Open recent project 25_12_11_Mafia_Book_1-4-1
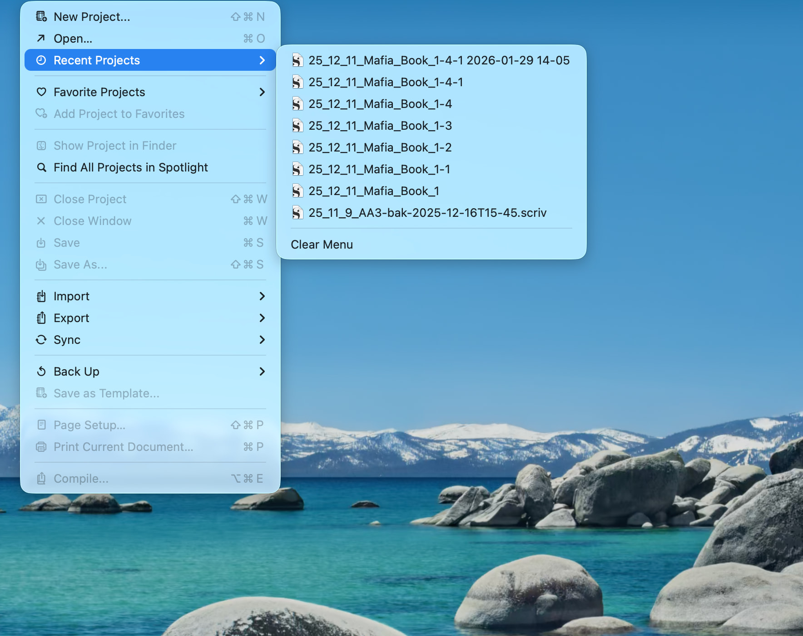Image resolution: width=803 pixels, height=636 pixels. click(x=386, y=82)
